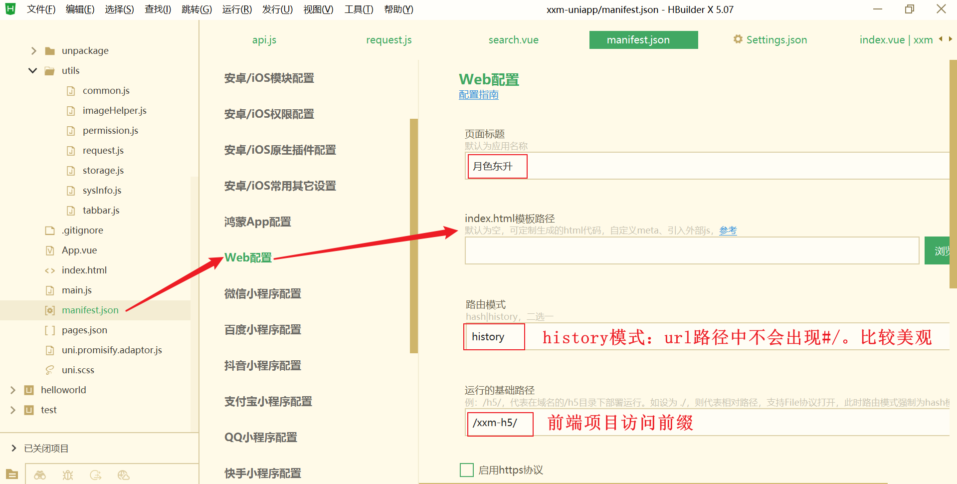Click the App.vue file icon
Image resolution: width=957 pixels, height=484 pixels.
pos(50,250)
